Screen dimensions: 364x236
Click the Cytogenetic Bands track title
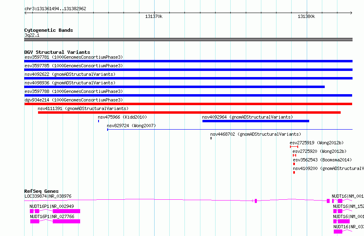pyautogui.click(x=49, y=30)
